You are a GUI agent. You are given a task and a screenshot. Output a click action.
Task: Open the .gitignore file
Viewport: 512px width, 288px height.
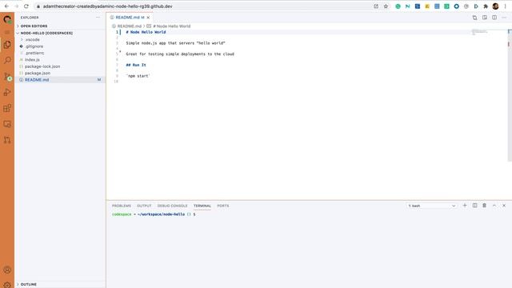(34, 46)
